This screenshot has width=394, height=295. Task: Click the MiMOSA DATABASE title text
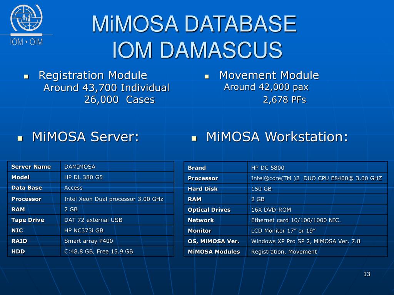(x=194, y=23)
